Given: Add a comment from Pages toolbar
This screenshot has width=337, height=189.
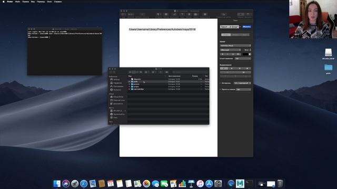Looking at the screenshot, I should (205, 14).
